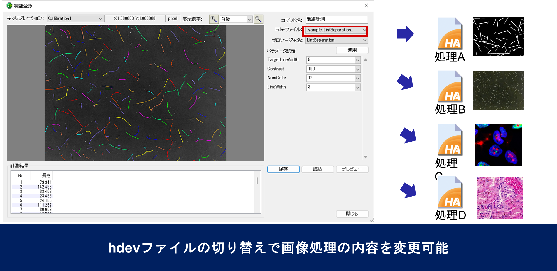Click the HA file icon beside the fluorescent cells image
This screenshot has width=557, height=271.
coord(450,140)
